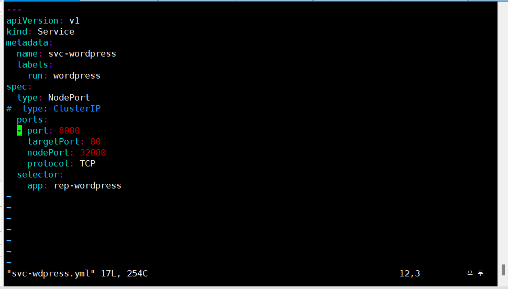This screenshot has height=289, width=508.
Task: Click the TCP protocol value
Action: point(87,164)
